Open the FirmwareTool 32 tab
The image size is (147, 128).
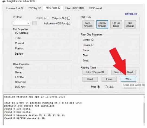(x=15, y=8)
